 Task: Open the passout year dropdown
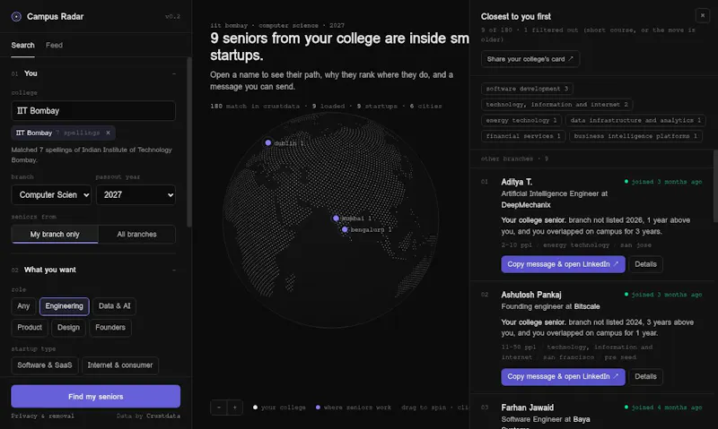(136, 195)
